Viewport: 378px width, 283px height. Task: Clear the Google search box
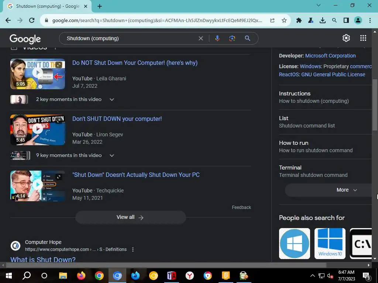click(200, 38)
